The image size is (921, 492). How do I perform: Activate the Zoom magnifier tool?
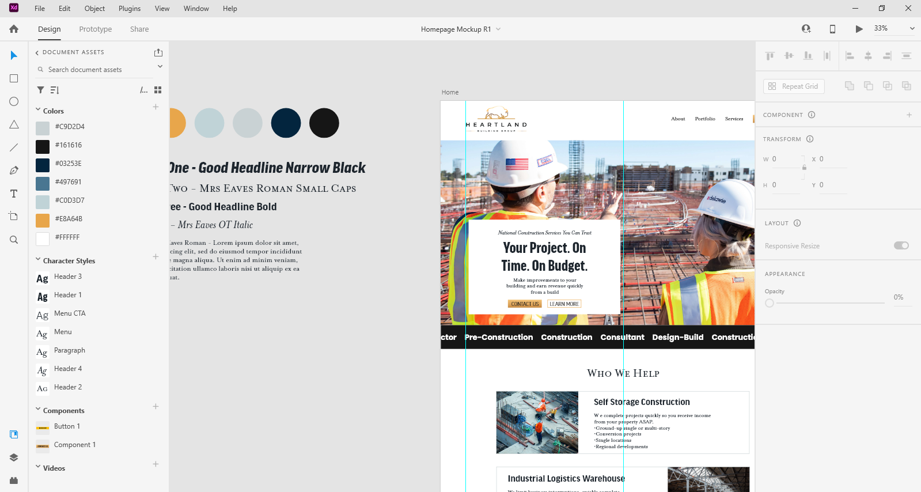14,240
